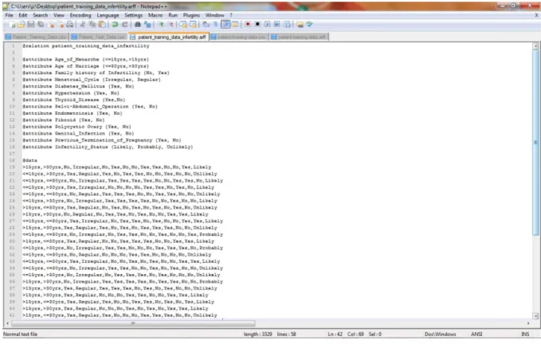541x348 pixels.
Task: Switch to the Patient_Test_Data.csv tab
Action: [x=98, y=37]
